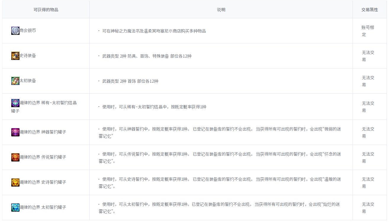Image resolution: width=389 pixels, height=222 pixels.
Task: Select the 太初装备 item name
Action: tap(28, 81)
